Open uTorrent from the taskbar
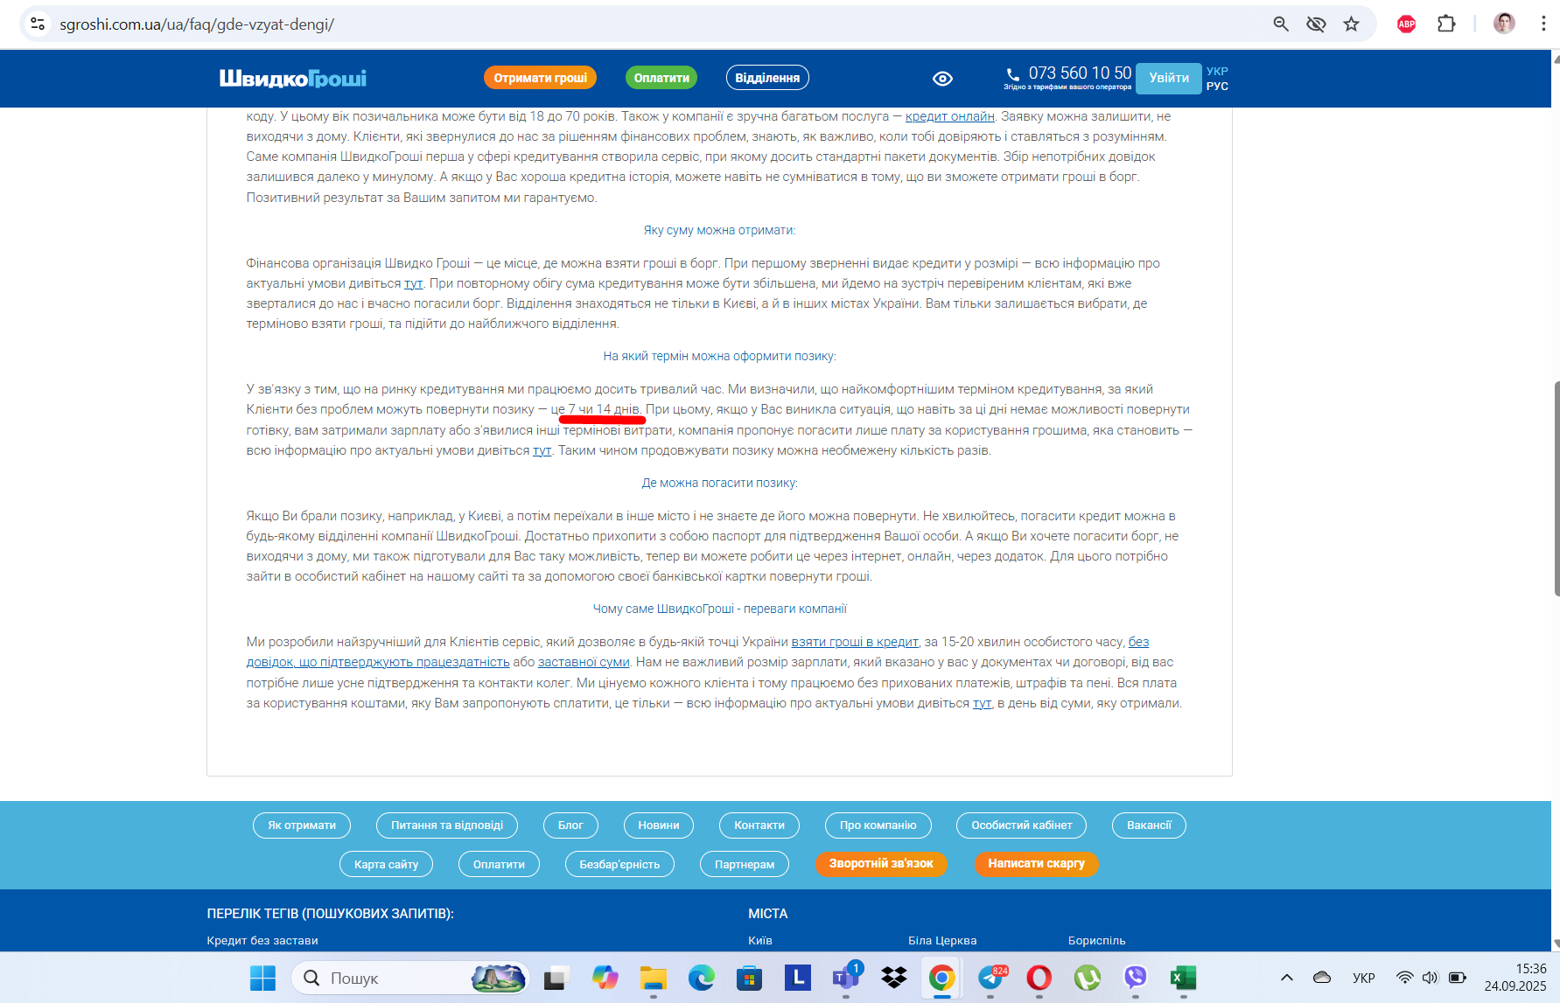Viewport: 1560px width, 1003px height. [x=1088, y=978]
